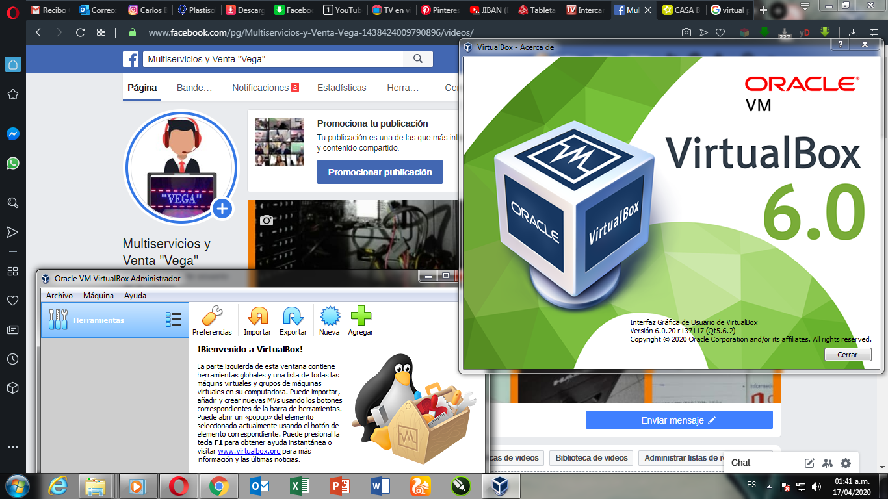Click the Importar appliance icon
The image size is (888, 499).
[x=257, y=321]
